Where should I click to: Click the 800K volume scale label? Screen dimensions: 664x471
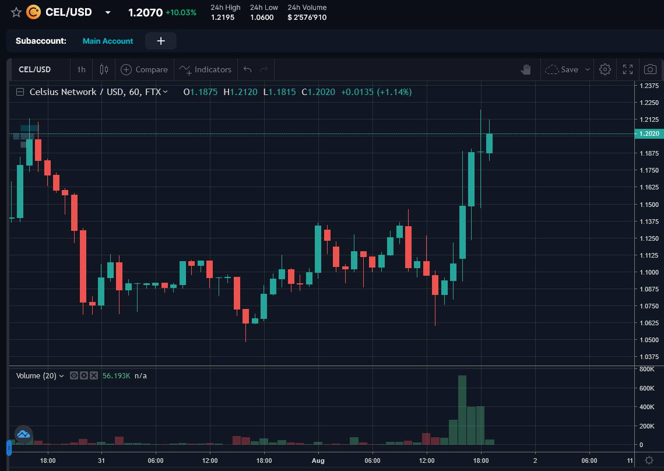[647, 370]
